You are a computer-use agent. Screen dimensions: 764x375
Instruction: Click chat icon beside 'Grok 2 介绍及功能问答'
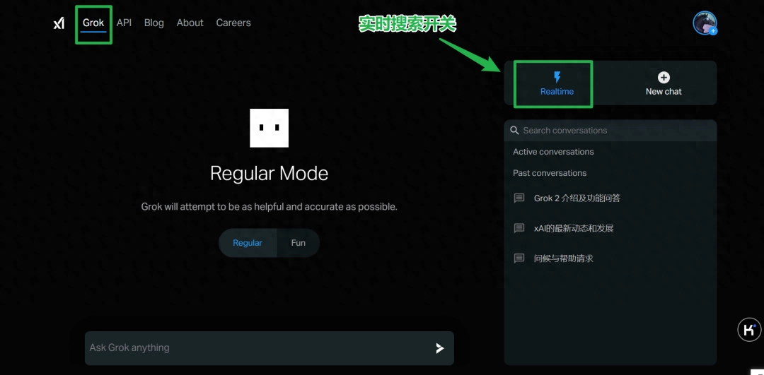click(519, 198)
